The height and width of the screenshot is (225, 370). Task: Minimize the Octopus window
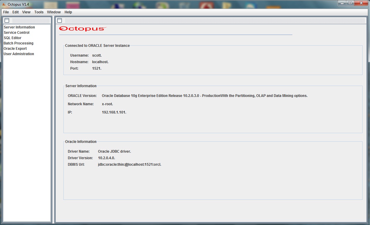[342, 3]
